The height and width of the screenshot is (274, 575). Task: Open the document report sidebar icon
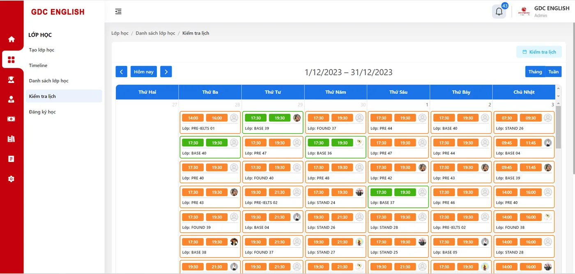[11, 159]
